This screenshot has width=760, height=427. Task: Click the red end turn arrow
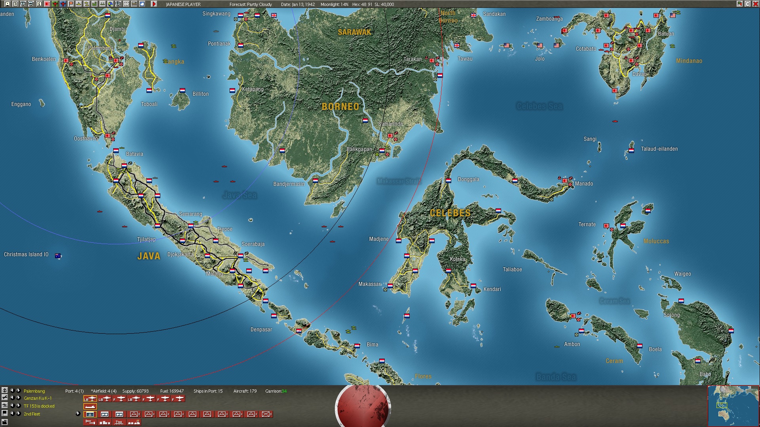pos(154,4)
